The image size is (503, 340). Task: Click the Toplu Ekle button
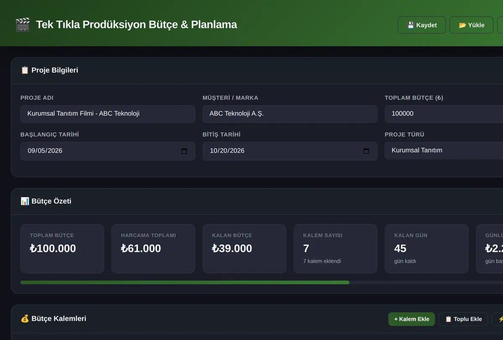click(463, 319)
